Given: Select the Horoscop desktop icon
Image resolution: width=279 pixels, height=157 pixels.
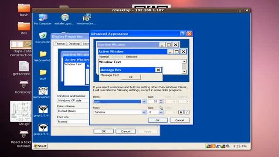Looking at the screenshot, I should click(x=24, y=84).
